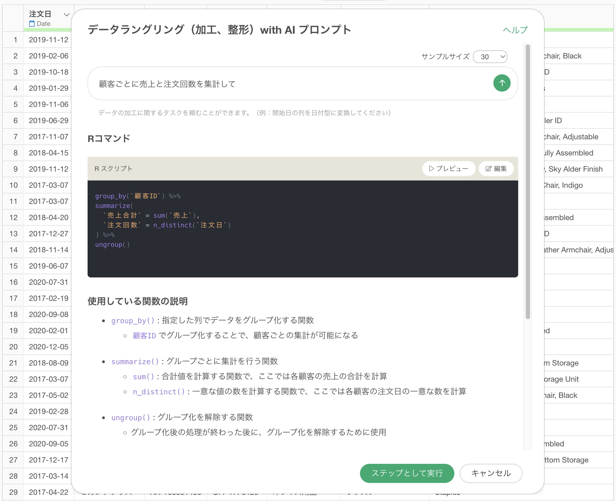The image size is (616, 501).
Task: Open the サンプルサイズ dropdown showing 30
Action: (x=490, y=57)
